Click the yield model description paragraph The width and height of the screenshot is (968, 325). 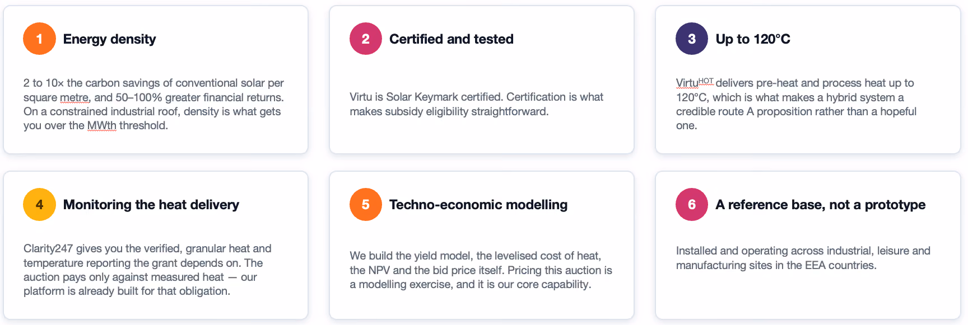pos(481,270)
